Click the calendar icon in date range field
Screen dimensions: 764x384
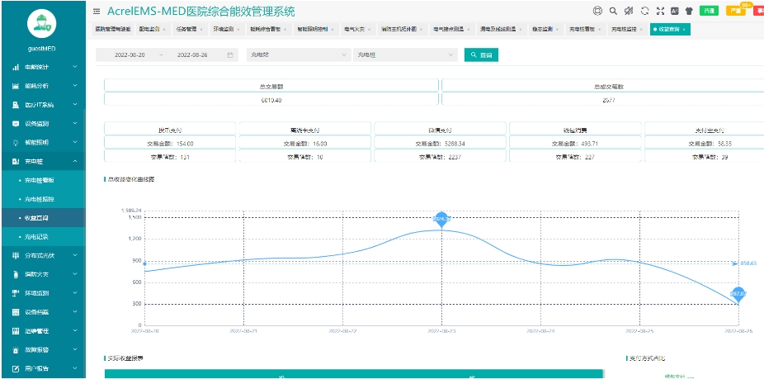pyautogui.click(x=230, y=55)
